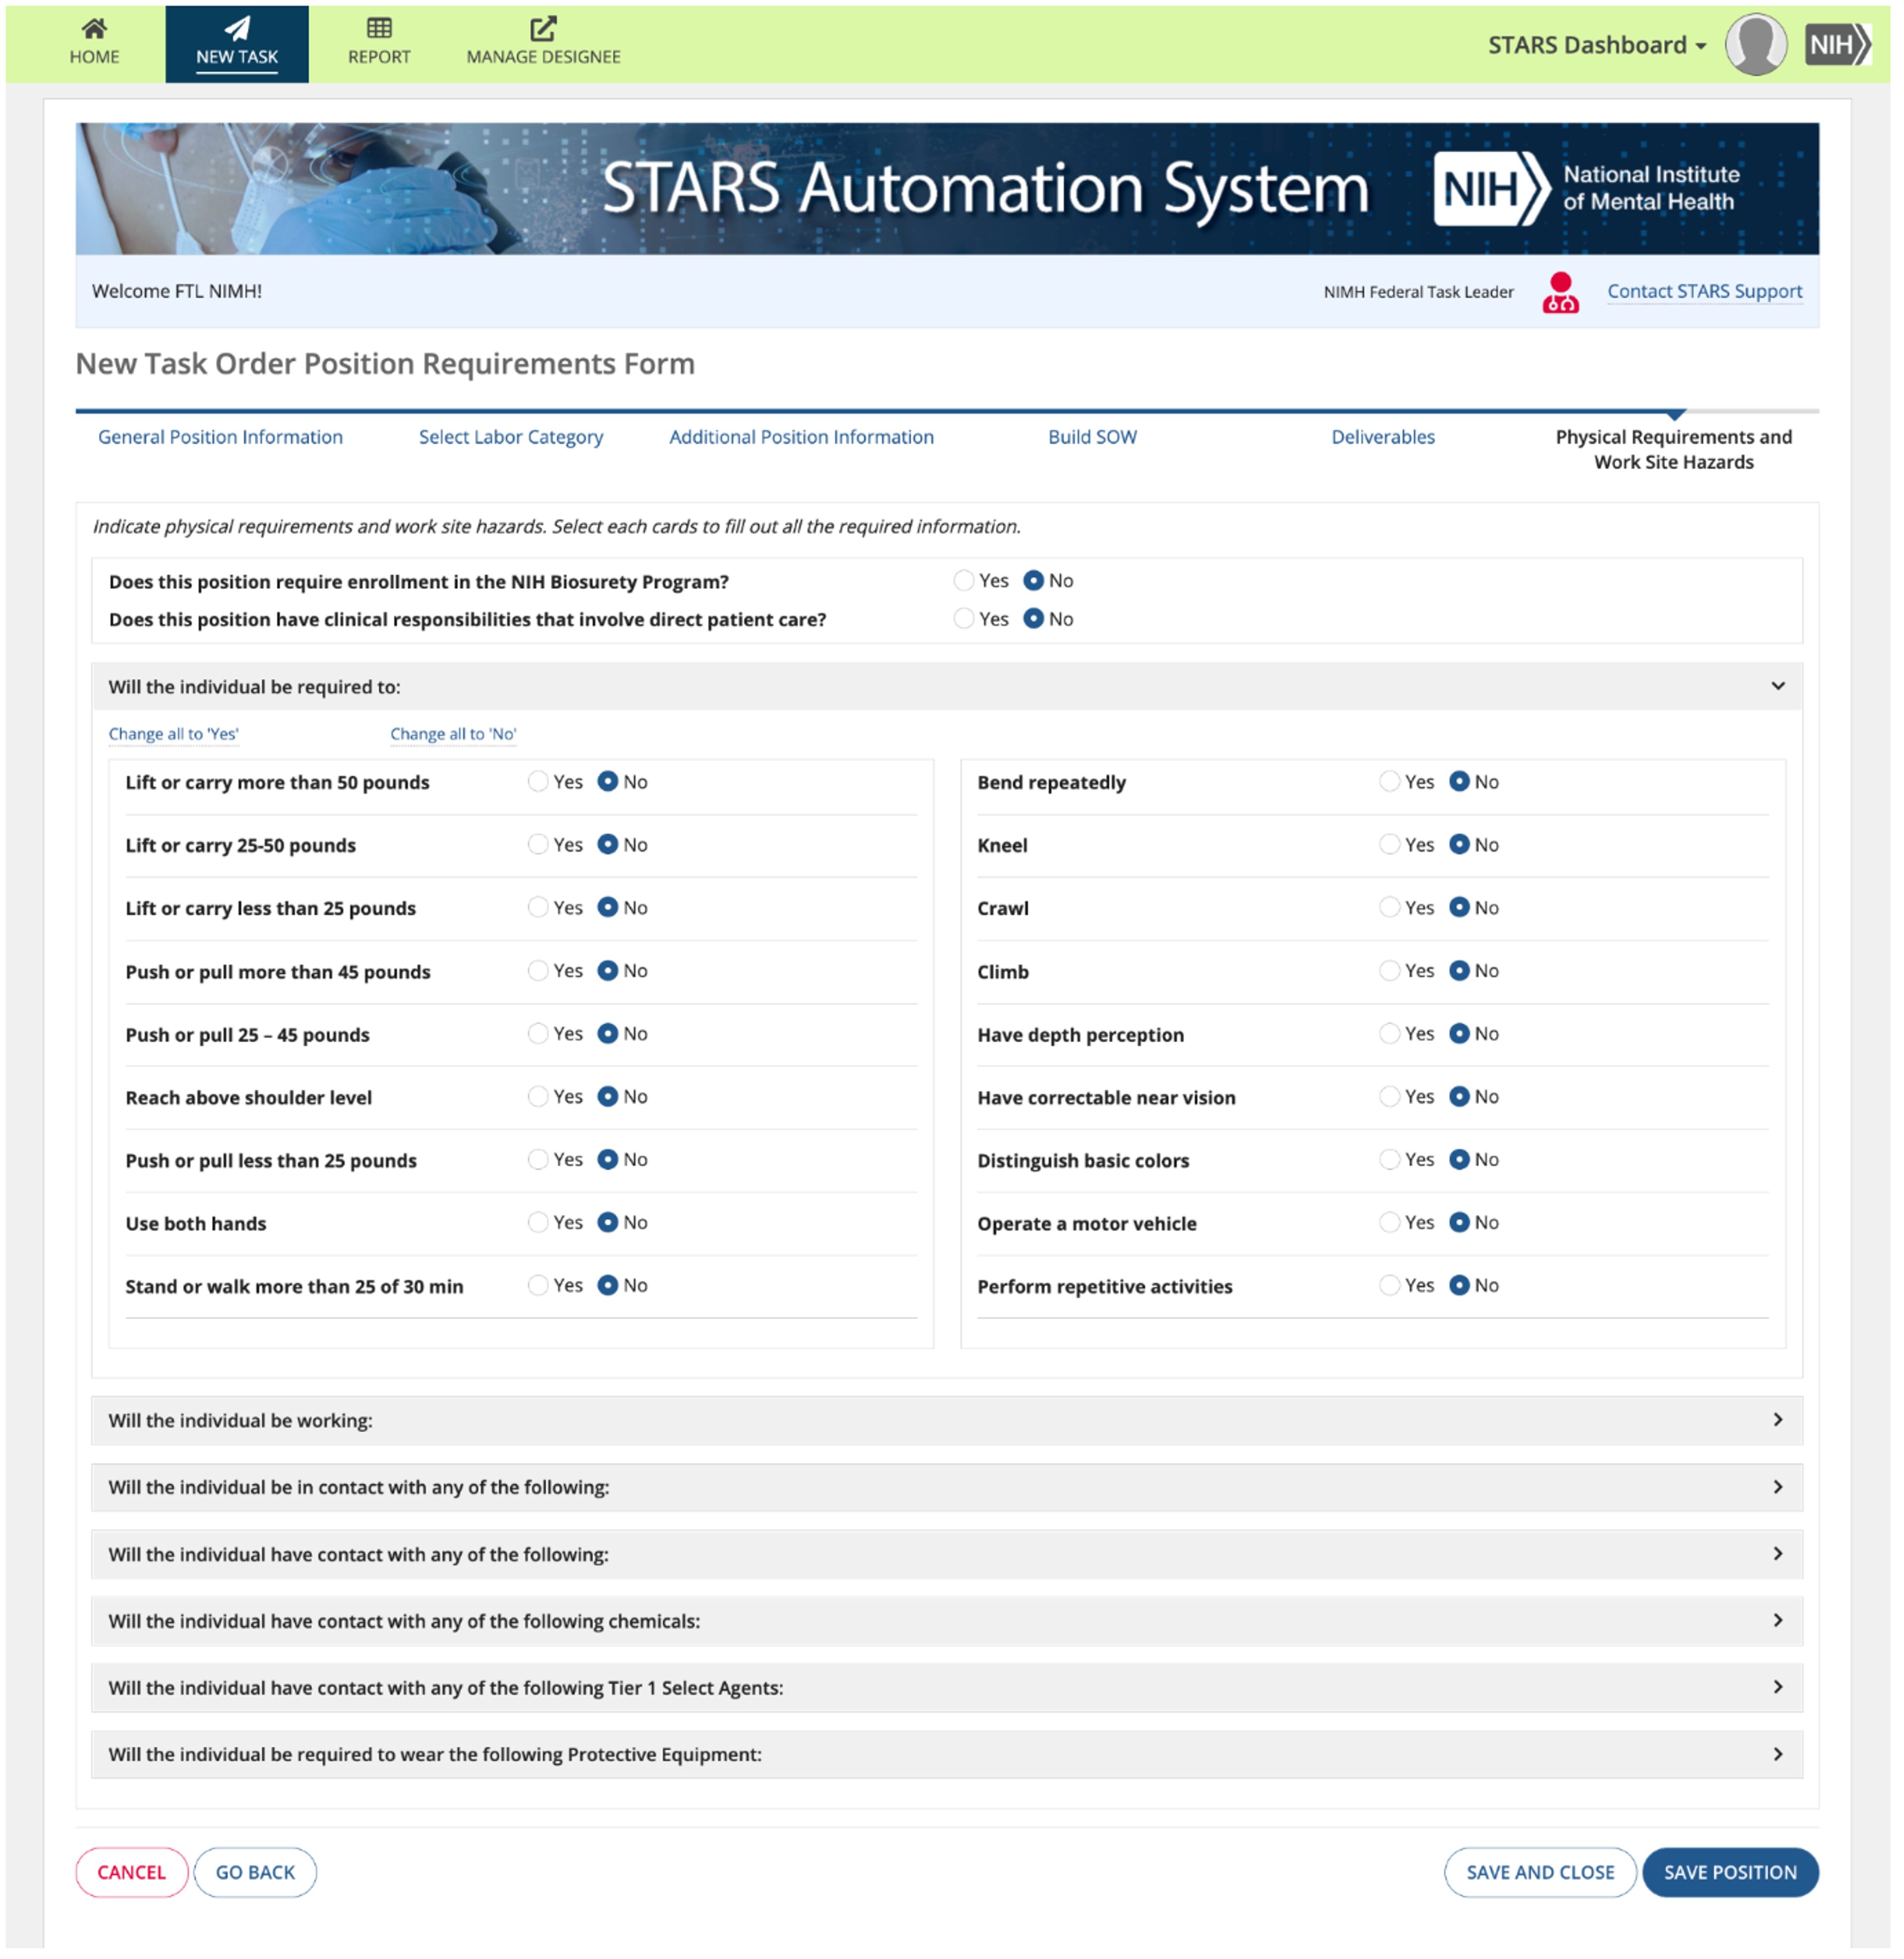Select Yes for Perform repetitive activities
The image size is (1904, 1959).
(1390, 1286)
